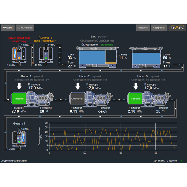Image resolution: width=187 pixels, height=187 pixels.
Task: Open the Настройки page
Action: 159,28
